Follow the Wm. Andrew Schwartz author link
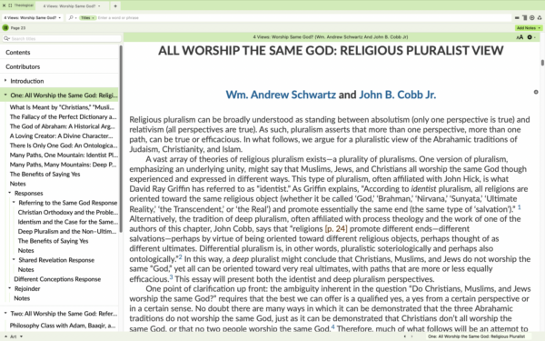The image size is (545, 341). pyautogui.click(x=281, y=95)
